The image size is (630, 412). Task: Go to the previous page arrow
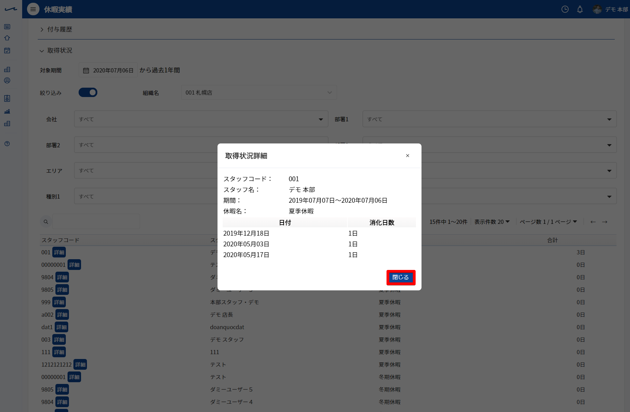pos(593,222)
